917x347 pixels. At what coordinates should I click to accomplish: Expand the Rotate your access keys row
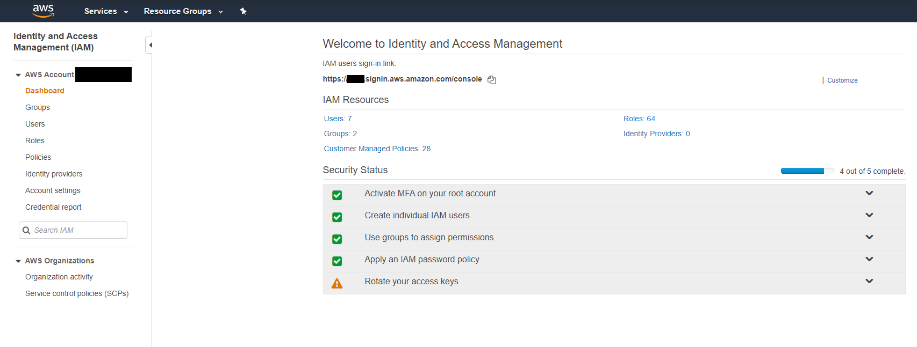tap(869, 281)
